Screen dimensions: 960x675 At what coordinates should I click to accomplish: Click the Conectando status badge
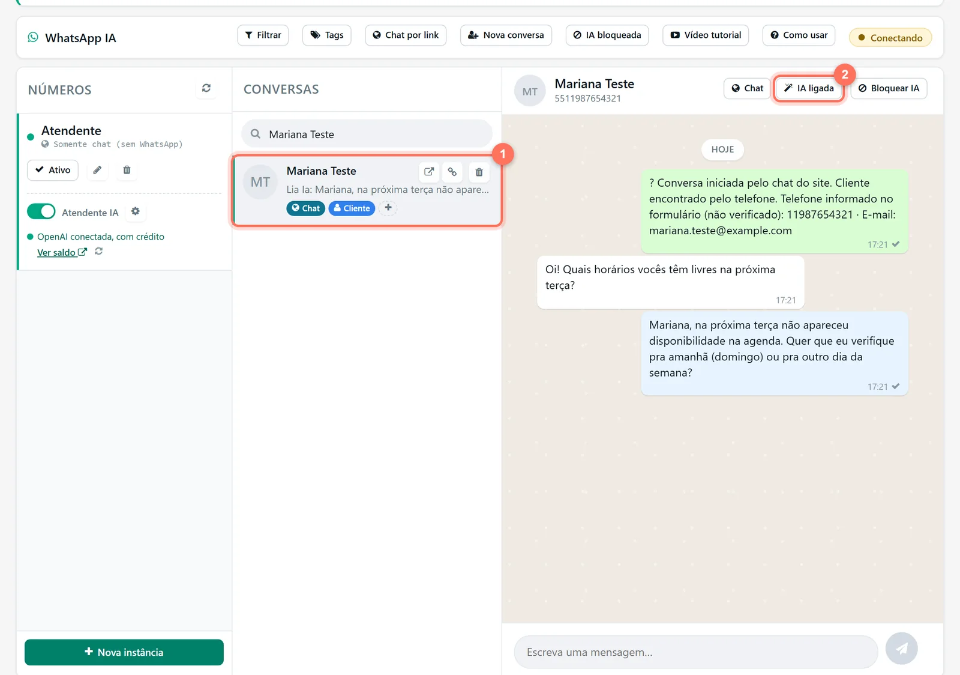[x=890, y=38]
